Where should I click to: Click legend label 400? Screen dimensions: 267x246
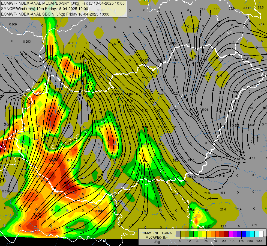coord(259,241)
